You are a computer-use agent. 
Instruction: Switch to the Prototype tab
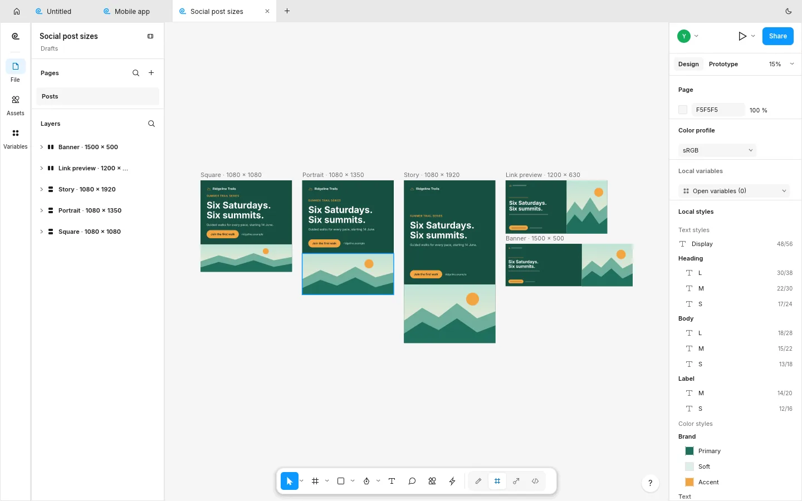pos(723,64)
